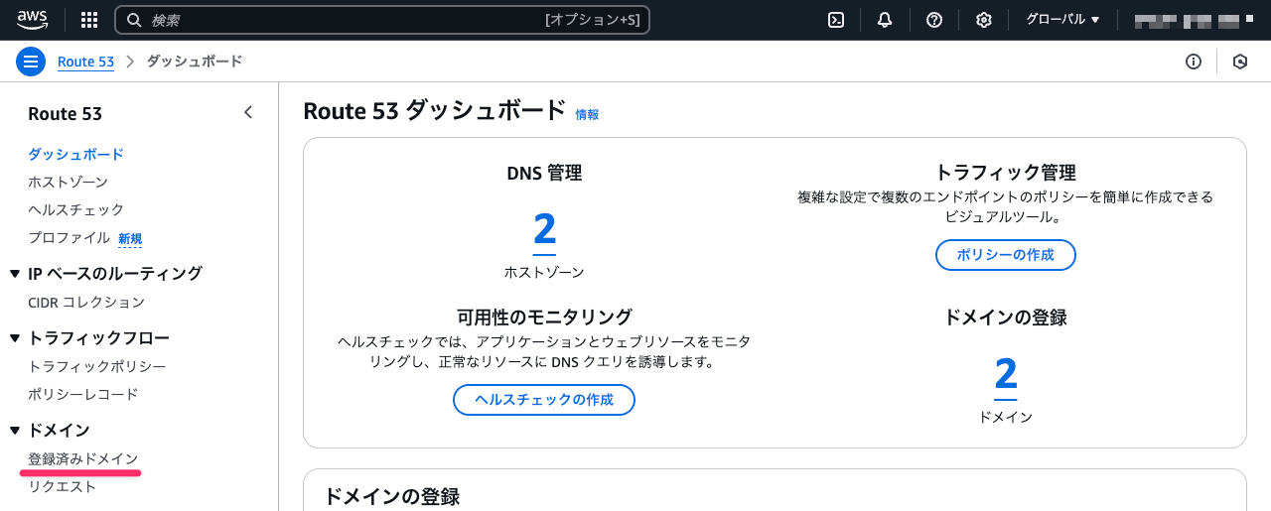1271x511 pixels.
Task: Open リクエスト in sidebar
Action: click(x=63, y=486)
